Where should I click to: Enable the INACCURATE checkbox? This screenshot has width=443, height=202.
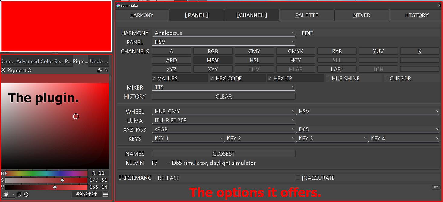(x=298, y=178)
